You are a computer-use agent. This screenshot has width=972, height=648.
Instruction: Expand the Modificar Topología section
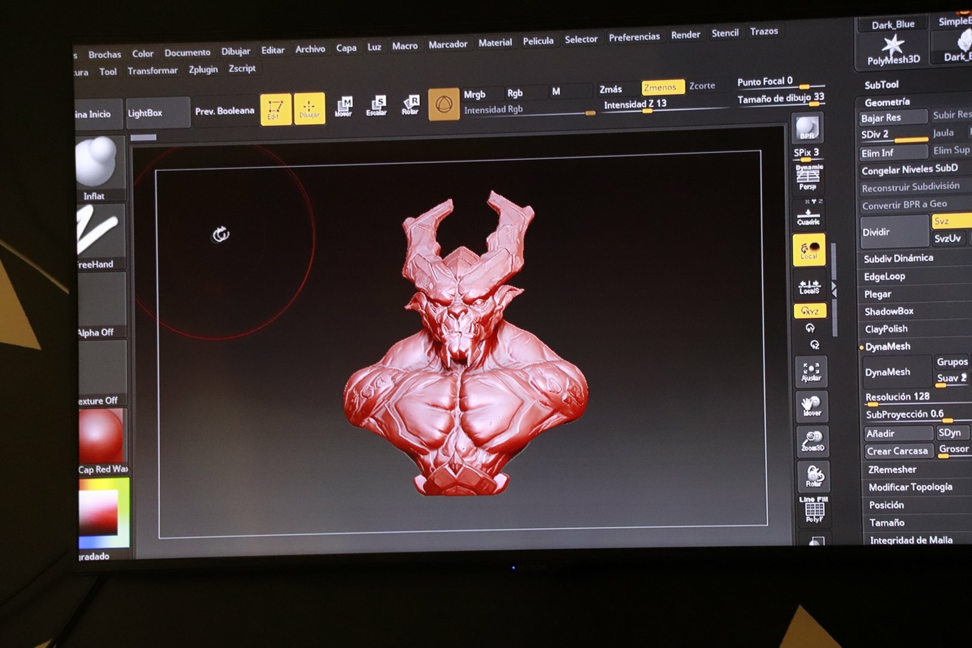[910, 487]
